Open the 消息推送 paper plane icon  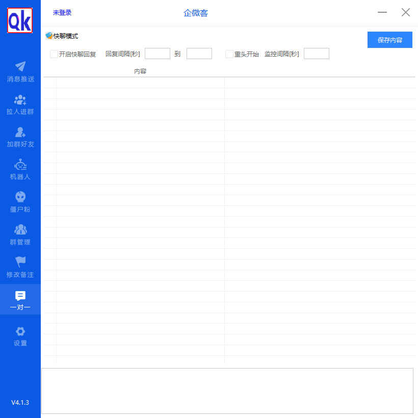(x=20, y=66)
